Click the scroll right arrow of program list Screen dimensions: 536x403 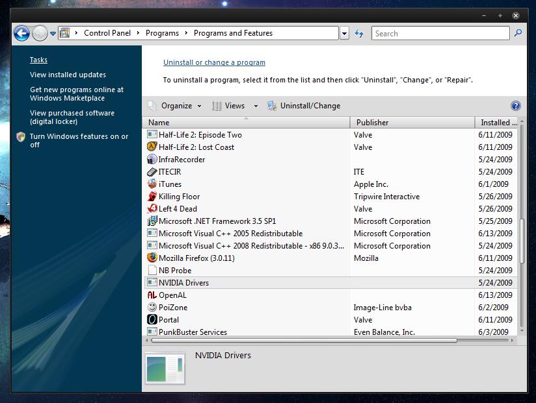(x=512, y=340)
